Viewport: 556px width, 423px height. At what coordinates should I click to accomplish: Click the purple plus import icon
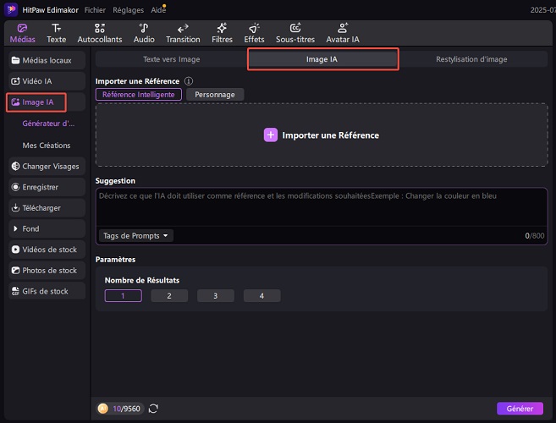(271, 135)
